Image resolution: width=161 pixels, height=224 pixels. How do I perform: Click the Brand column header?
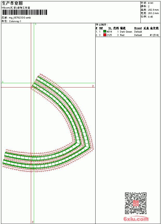tap(138, 28)
